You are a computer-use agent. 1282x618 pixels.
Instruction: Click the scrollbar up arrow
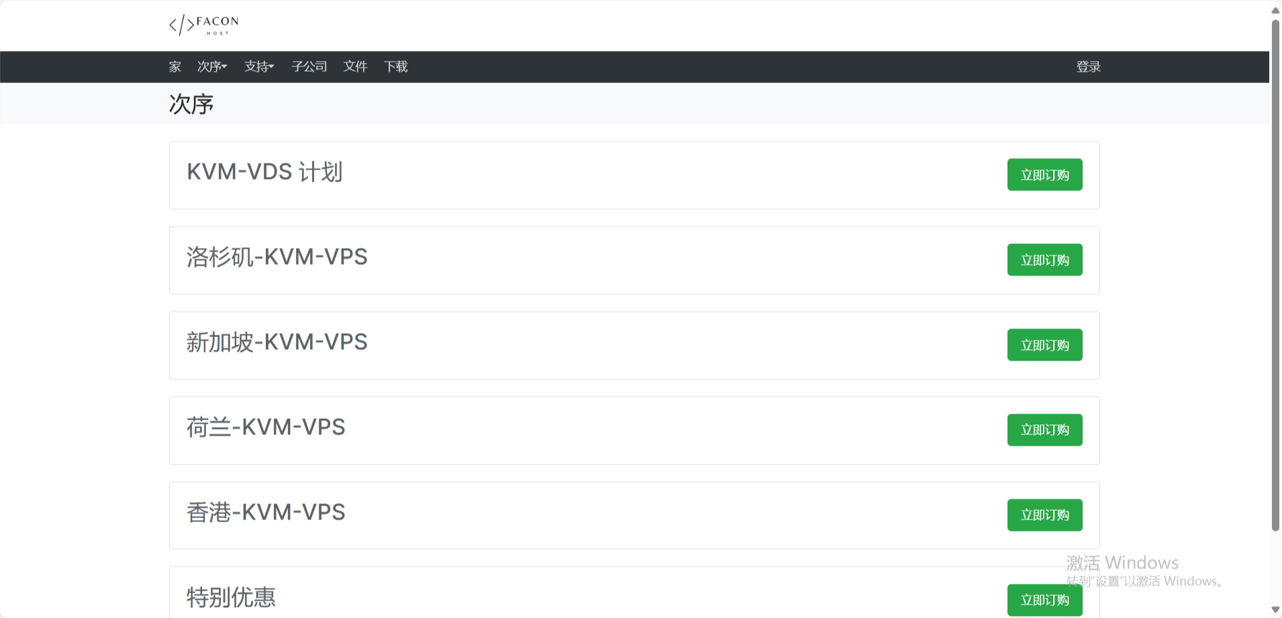click(x=1275, y=10)
